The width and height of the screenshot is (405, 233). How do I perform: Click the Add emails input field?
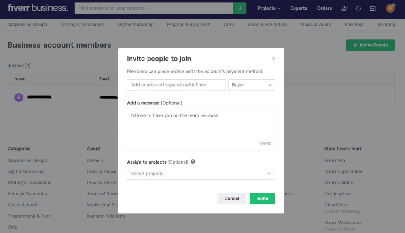[x=176, y=85]
